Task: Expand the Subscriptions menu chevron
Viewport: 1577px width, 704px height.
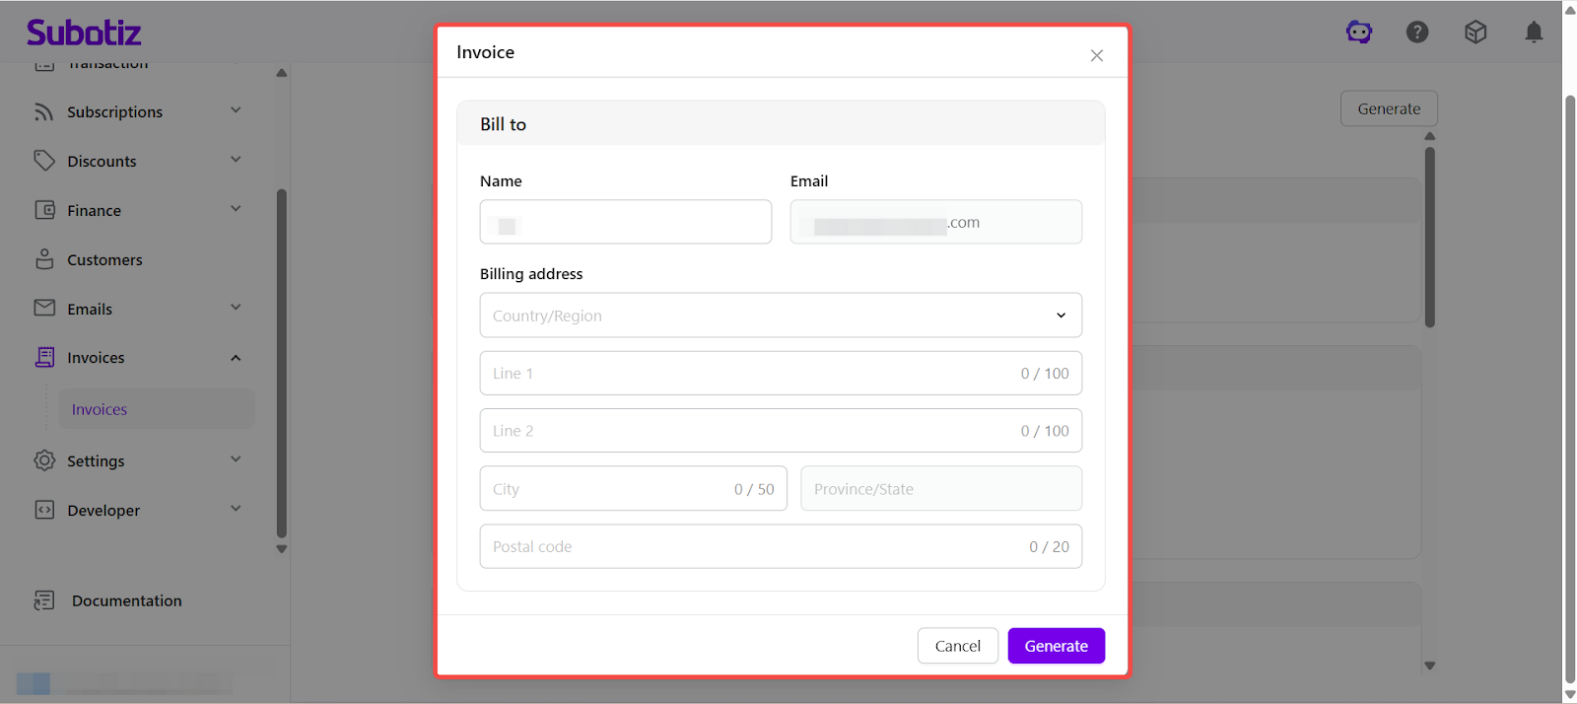Action: coord(236,110)
